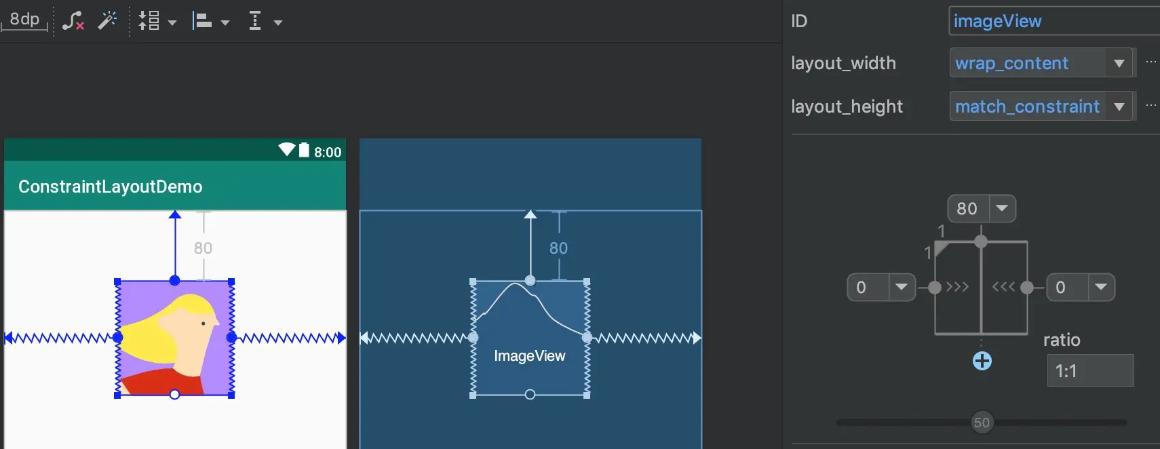Click top-right resize handle in blueprint view
Screen dimensions: 1160x449
[x=587, y=281]
